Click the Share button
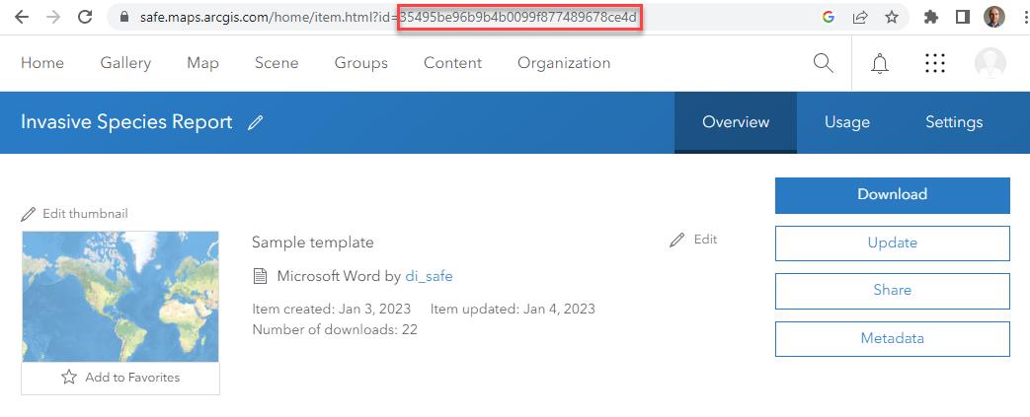 coord(892,291)
